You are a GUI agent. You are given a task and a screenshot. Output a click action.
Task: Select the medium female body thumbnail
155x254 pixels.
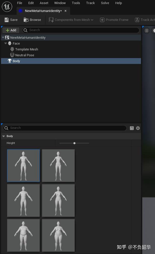pos(58,200)
